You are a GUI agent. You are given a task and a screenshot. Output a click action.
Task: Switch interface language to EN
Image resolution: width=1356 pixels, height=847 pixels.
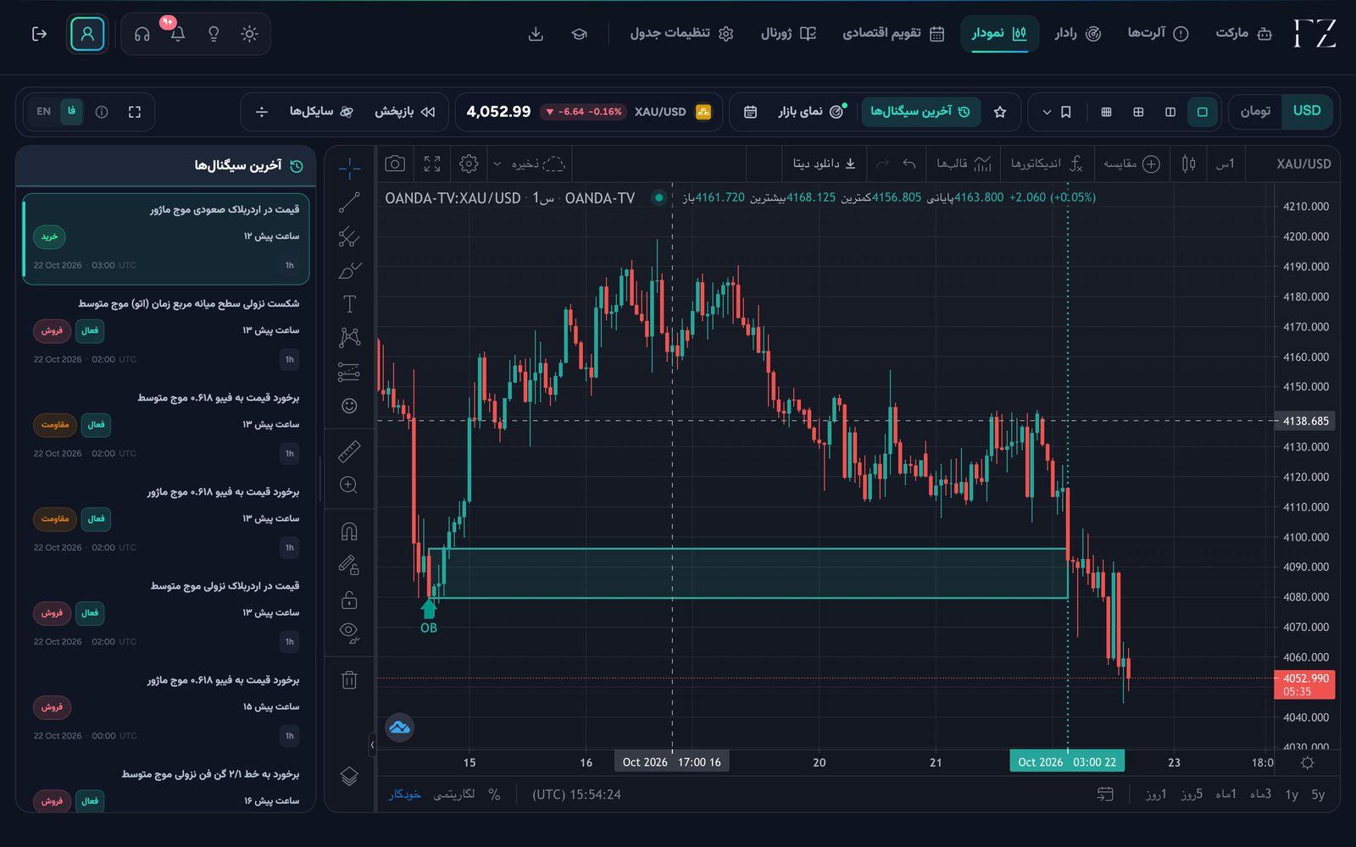point(44,112)
